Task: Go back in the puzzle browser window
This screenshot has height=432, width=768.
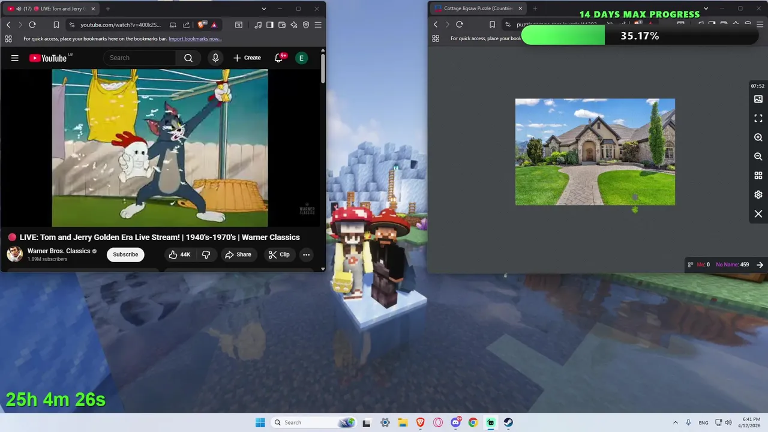Action: 436,25
